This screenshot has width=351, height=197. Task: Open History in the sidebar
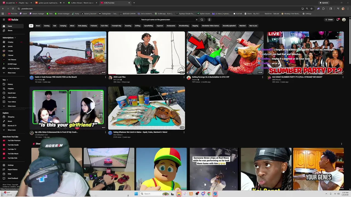[10, 84]
